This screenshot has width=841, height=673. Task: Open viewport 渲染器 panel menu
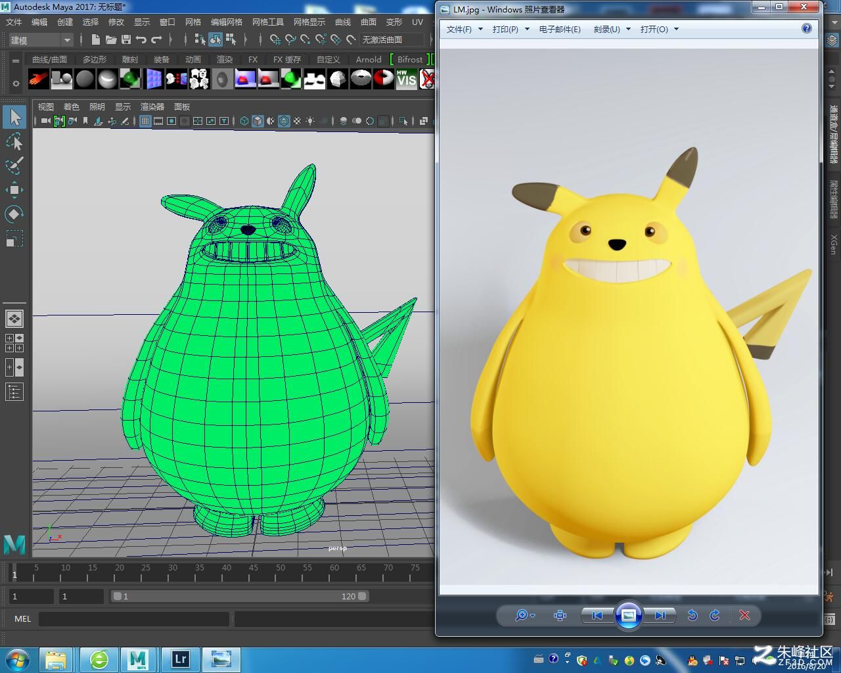point(152,106)
